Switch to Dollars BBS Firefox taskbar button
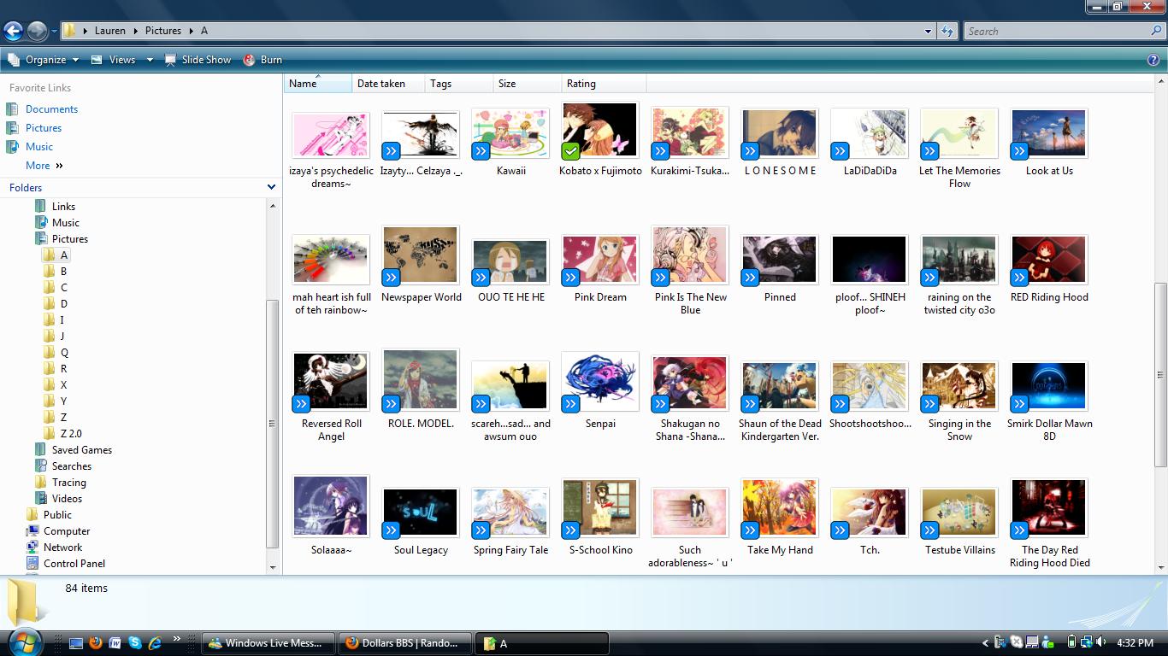Screen dimensions: 1168x656 [x=404, y=643]
